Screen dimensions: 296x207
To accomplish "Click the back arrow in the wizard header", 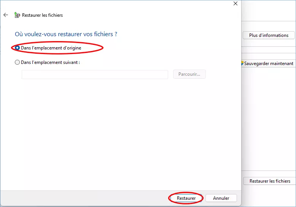I will [5, 15].
